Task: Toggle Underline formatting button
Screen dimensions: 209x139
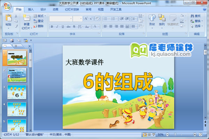Action: point(63,26)
